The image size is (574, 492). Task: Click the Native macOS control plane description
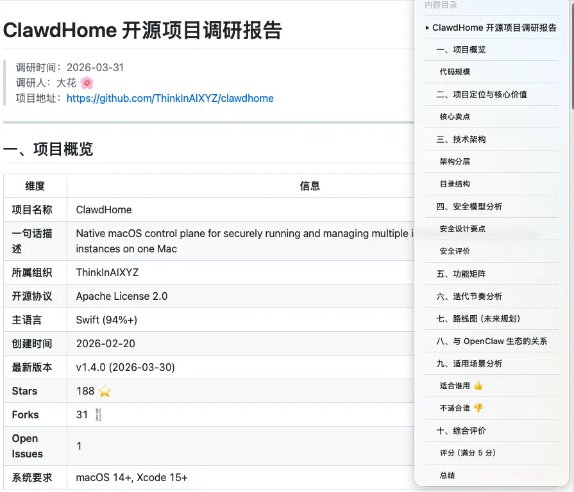click(244, 242)
